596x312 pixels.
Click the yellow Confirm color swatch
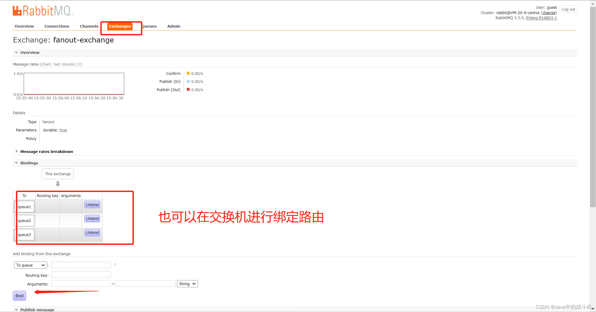[x=188, y=73]
